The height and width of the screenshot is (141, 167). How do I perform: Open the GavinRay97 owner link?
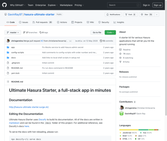(x=15, y=14)
